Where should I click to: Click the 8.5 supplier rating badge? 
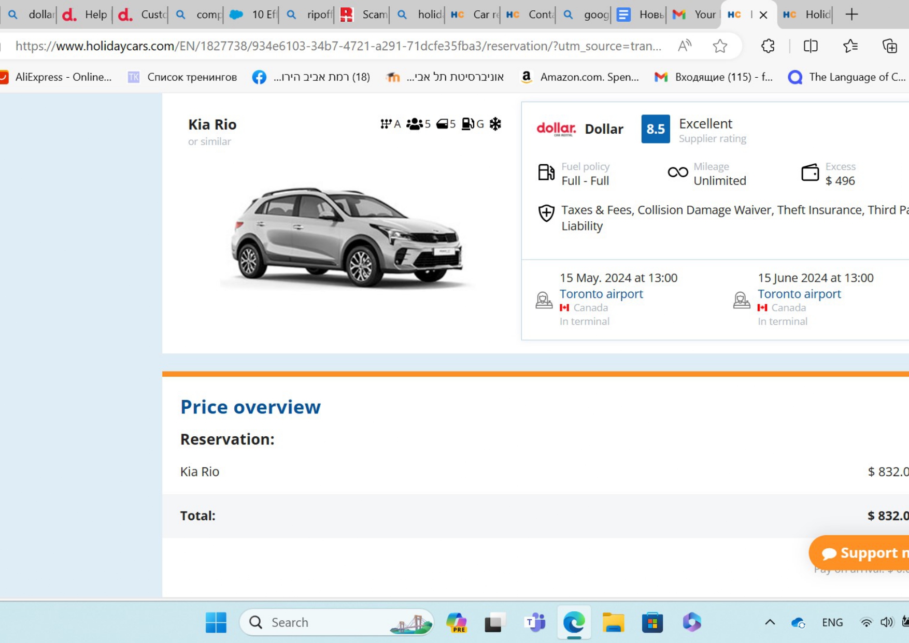[x=655, y=128]
